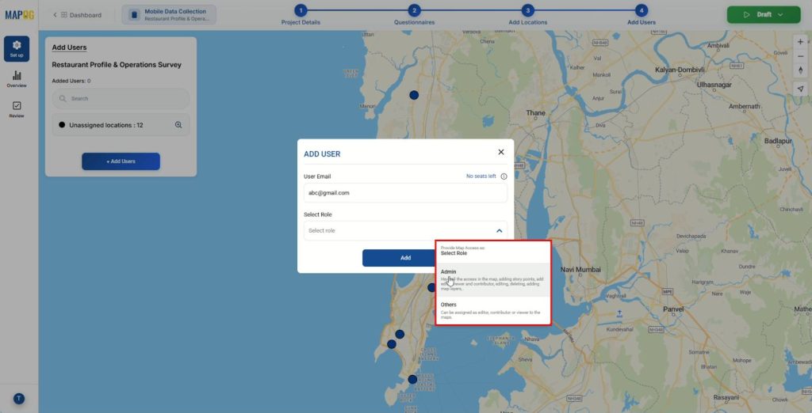This screenshot has height=413, width=812.
Task: Zoom out on the map
Action: coord(801,56)
